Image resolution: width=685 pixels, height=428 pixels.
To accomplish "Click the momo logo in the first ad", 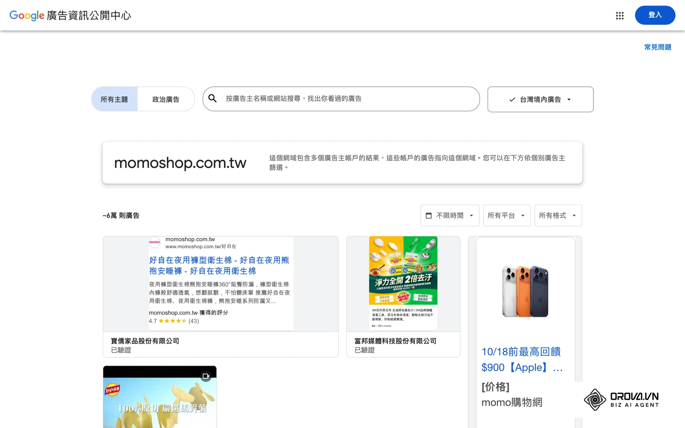I will pos(155,242).
